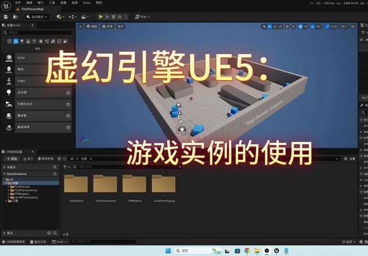This screenshot has height=256, width=368.
Task: Select the basic actors category icon
Action: pos(16,41)
